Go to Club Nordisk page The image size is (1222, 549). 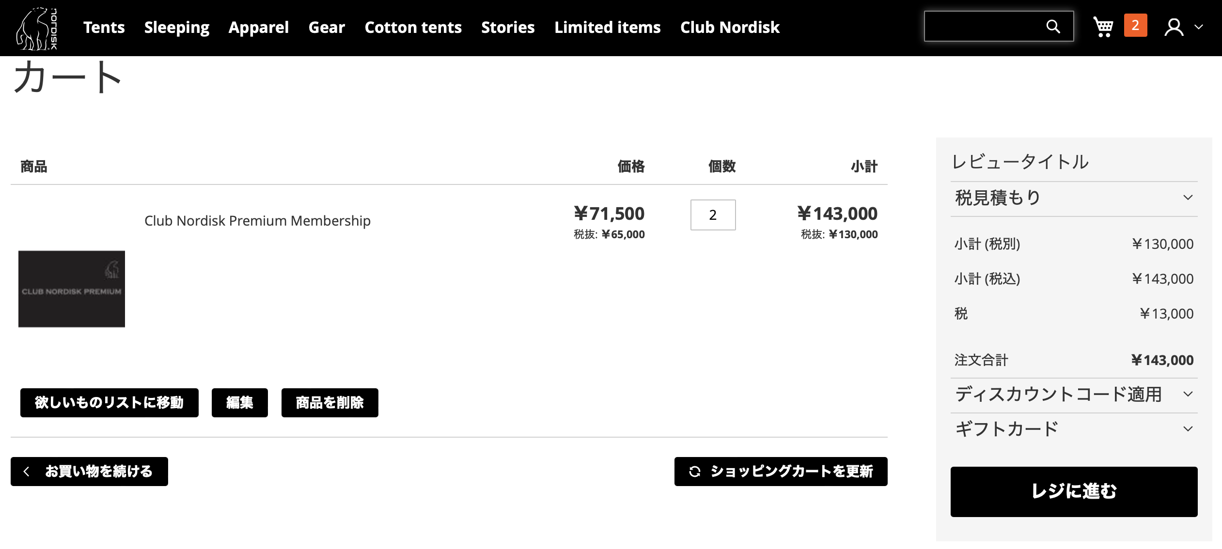point(730,28)
